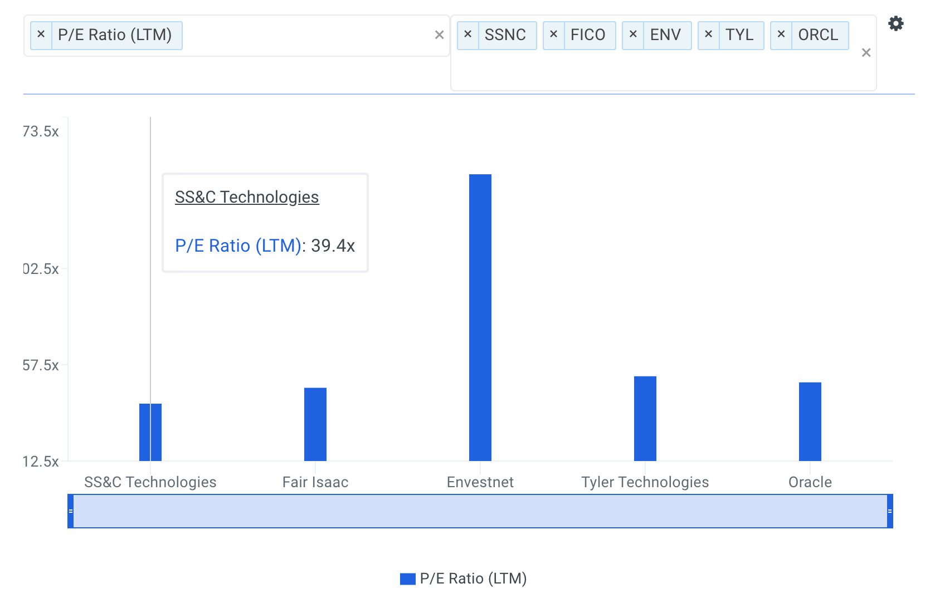This screenshot has height=608, width=935.
Task: Click the Oracle bar
Action: point(810,421)
